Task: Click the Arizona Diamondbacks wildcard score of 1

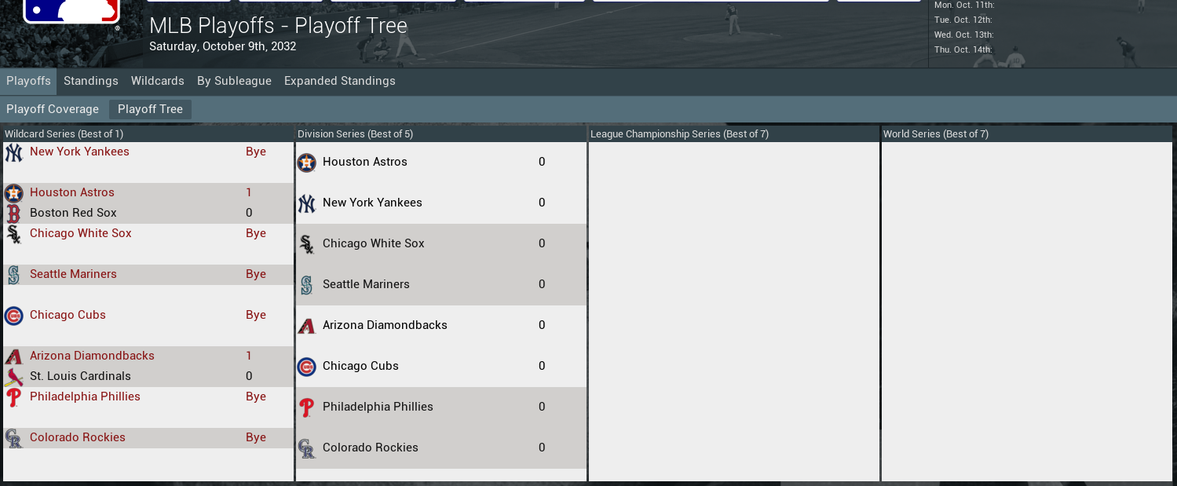Action: [249, 356]
